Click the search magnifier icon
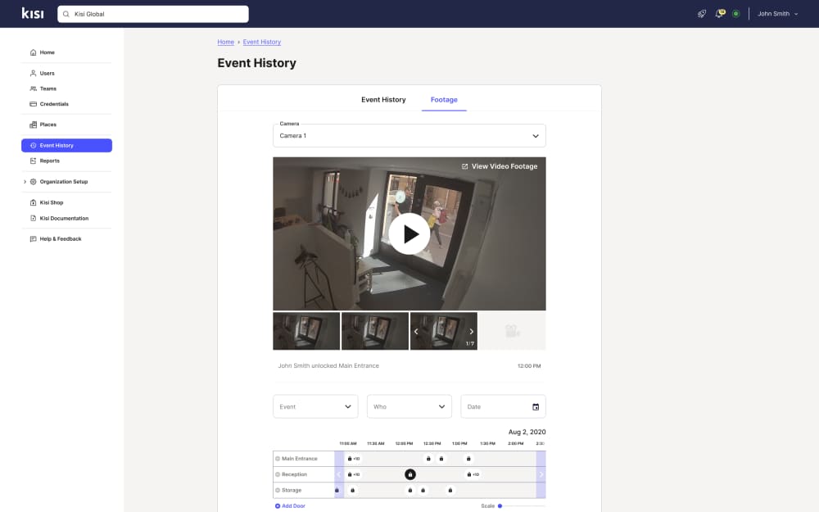Image resolution: width=819 pixels, height=512 pixels. click(x=66, y=14)
